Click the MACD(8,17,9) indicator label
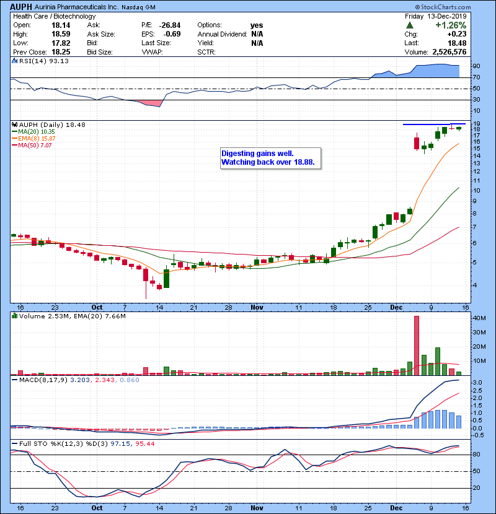The height and width of the screenshot is (514, 496). click(x=43, y=380)
